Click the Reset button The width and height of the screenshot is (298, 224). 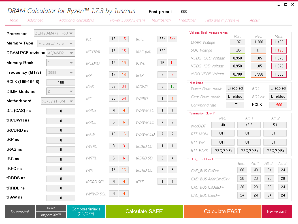51,208
